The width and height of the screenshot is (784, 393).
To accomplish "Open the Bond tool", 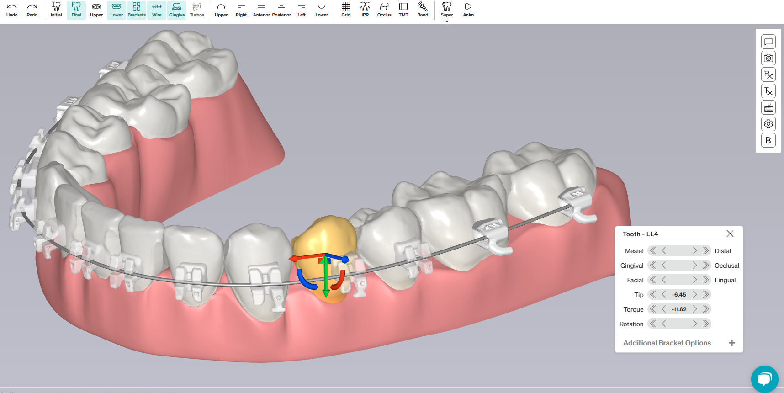I will click(x=423, y=10).
